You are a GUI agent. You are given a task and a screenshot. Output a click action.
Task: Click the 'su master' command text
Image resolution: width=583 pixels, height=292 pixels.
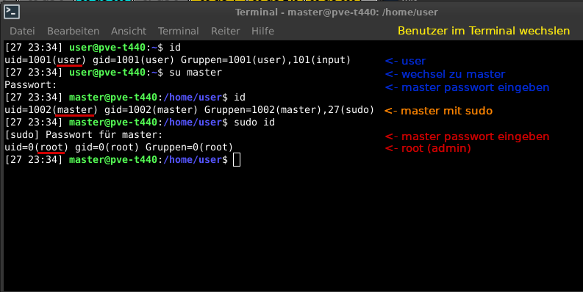click(196, 73)
